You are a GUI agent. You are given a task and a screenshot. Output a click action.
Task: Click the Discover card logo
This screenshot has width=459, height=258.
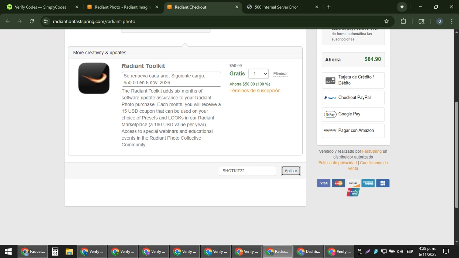click(353, 183)
